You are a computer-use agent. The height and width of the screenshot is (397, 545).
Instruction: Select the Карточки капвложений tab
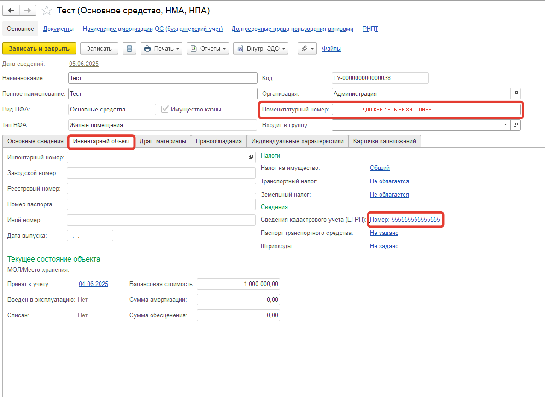click(x=384, y=141)
